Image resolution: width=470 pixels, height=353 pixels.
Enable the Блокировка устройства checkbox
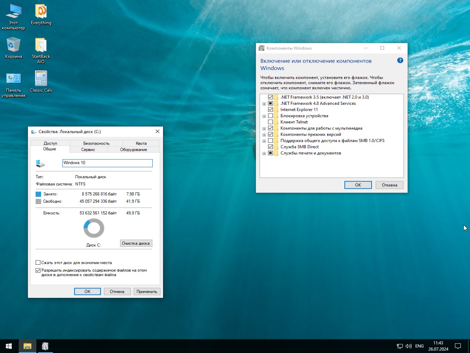coord(271,116)
